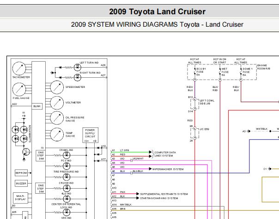The width and height of the screenshot is (279, 219).
Task: Click the 'TIRE PRESSURE IND' label
Action: 66,172
